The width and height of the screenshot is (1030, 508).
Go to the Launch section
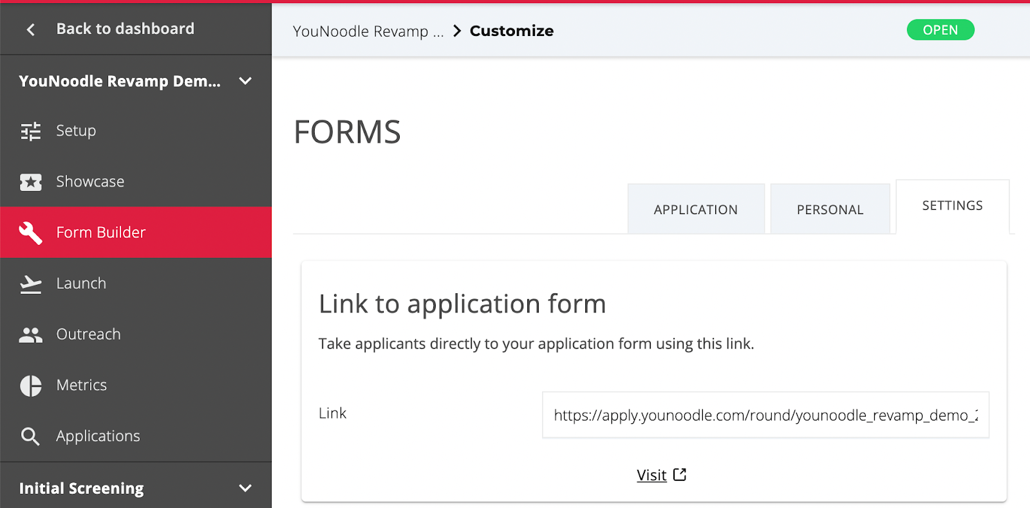tap(136, 283)
